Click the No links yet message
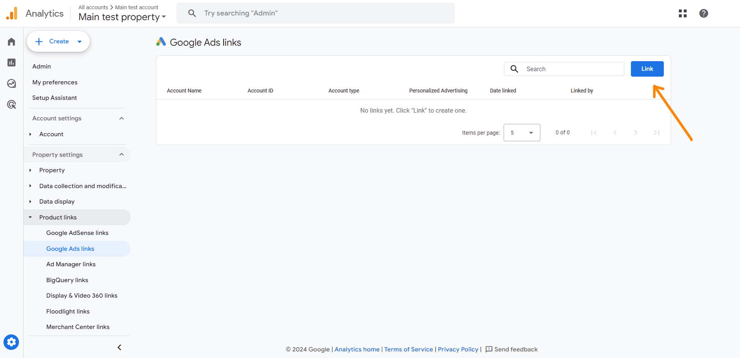The image size is (740, 358). pyautogui.click(x=413, y=111)
